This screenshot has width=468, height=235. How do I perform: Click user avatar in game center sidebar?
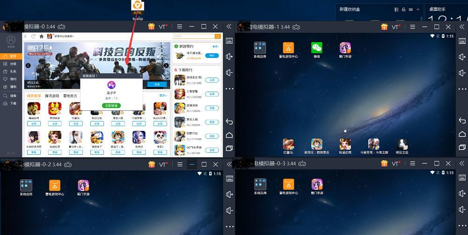[x=11, y=40]
